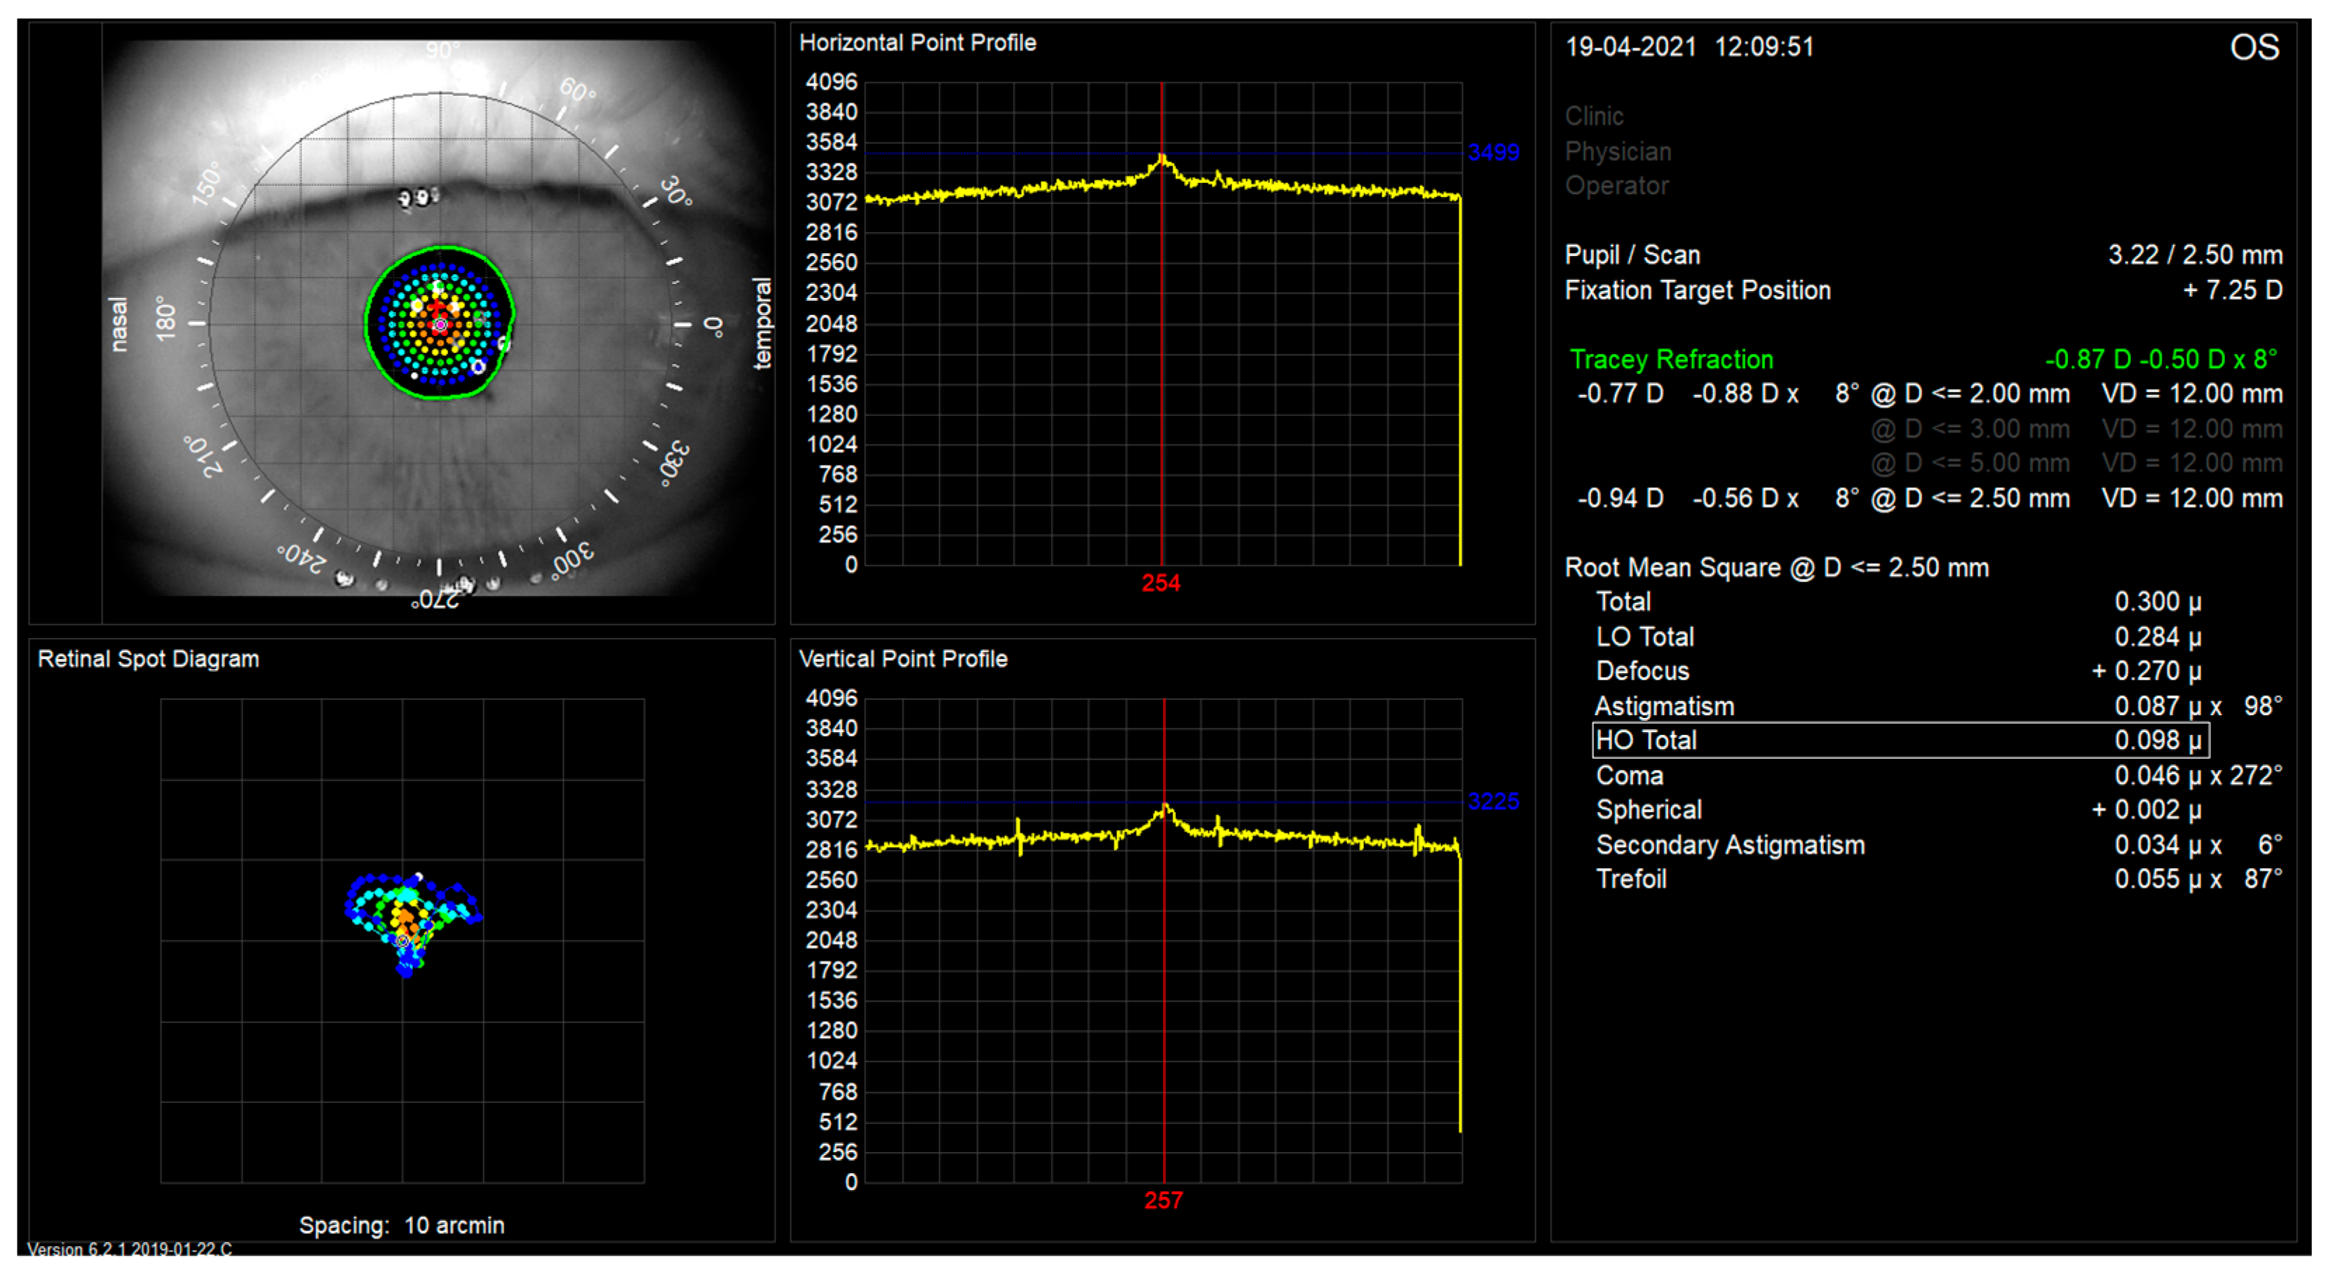The image size is (2326, 1272).
Task: Click the date 19-04-2021
Action: pos(1631,47)
